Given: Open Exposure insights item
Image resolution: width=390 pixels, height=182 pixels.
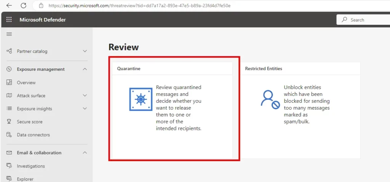Looking at the screenshot, I should pos(34,109).
